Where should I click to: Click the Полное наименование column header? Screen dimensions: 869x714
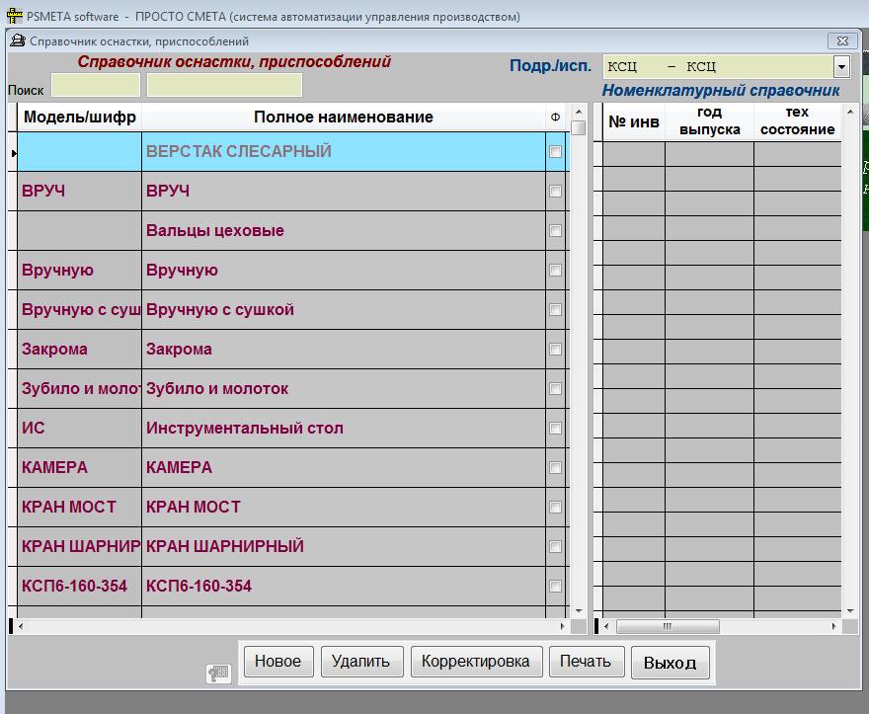343,118
